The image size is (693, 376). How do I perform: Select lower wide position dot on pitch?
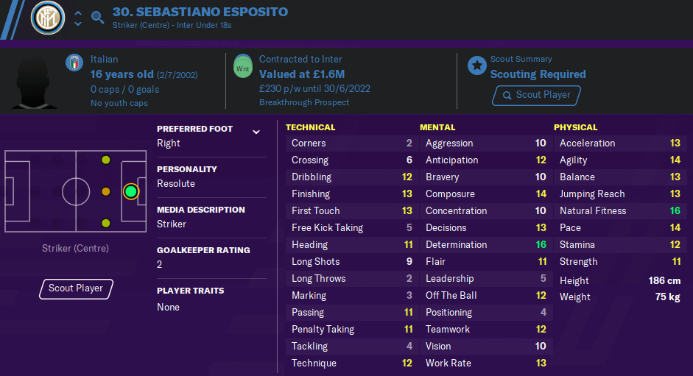(105, 223)
